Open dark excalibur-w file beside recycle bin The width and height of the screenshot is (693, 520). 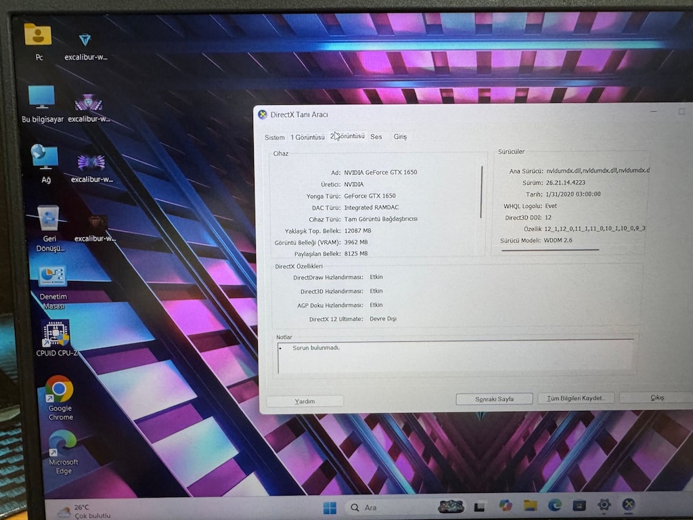[95, 228]
